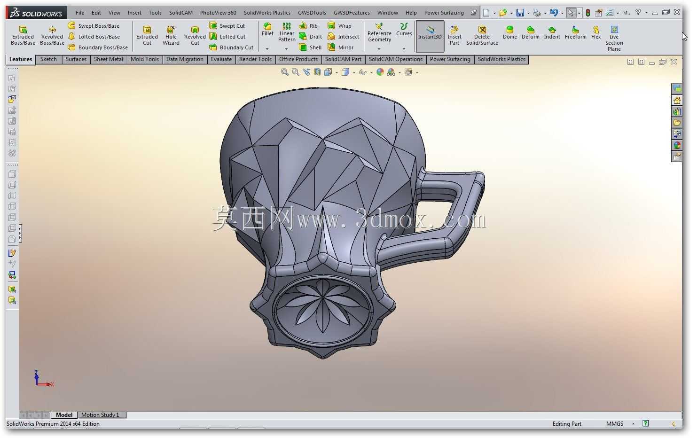
Task: Select the Deform feature
Action: click(531, 33)
